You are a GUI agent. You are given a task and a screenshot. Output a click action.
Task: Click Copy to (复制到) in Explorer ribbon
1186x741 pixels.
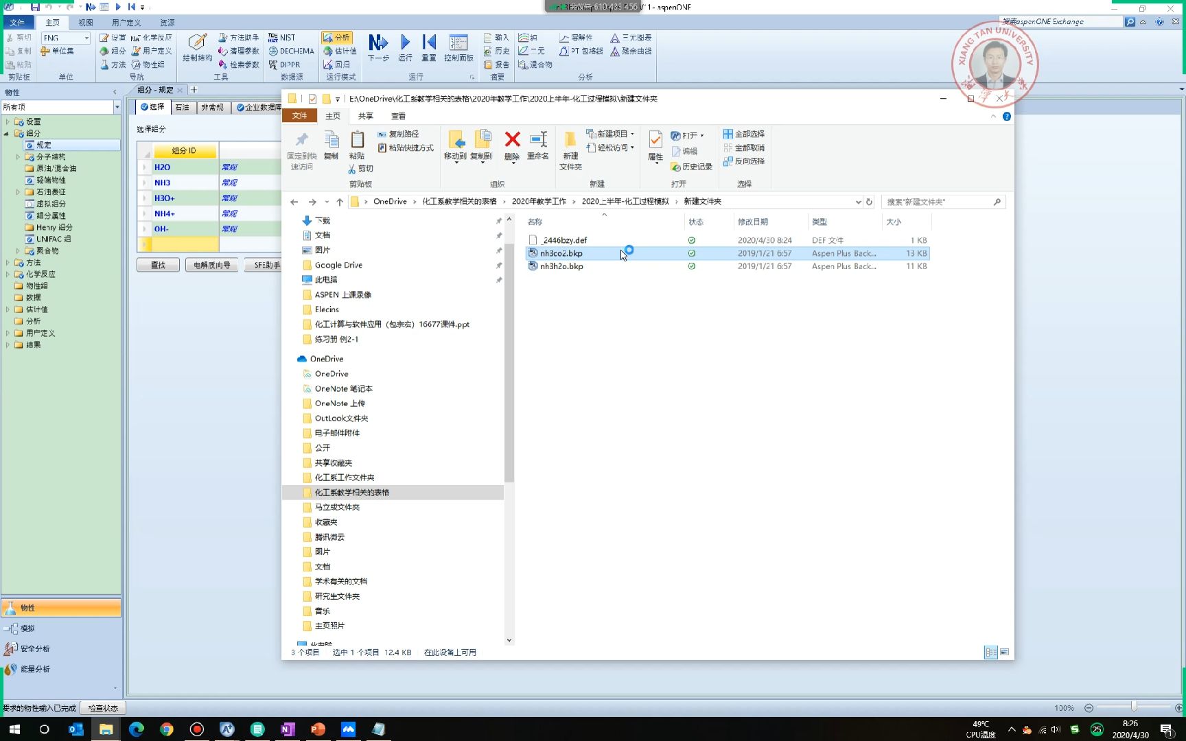[481, 145]
